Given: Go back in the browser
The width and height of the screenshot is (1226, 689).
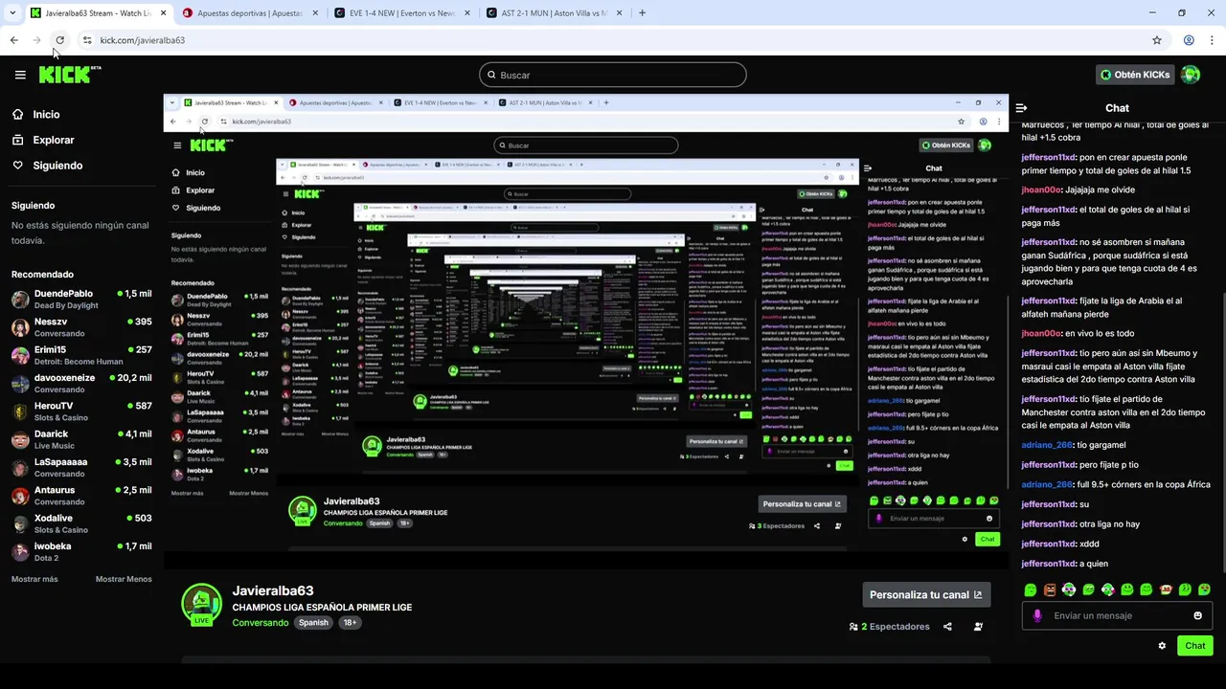Looking at the screenshot, I should click(13, 40).
